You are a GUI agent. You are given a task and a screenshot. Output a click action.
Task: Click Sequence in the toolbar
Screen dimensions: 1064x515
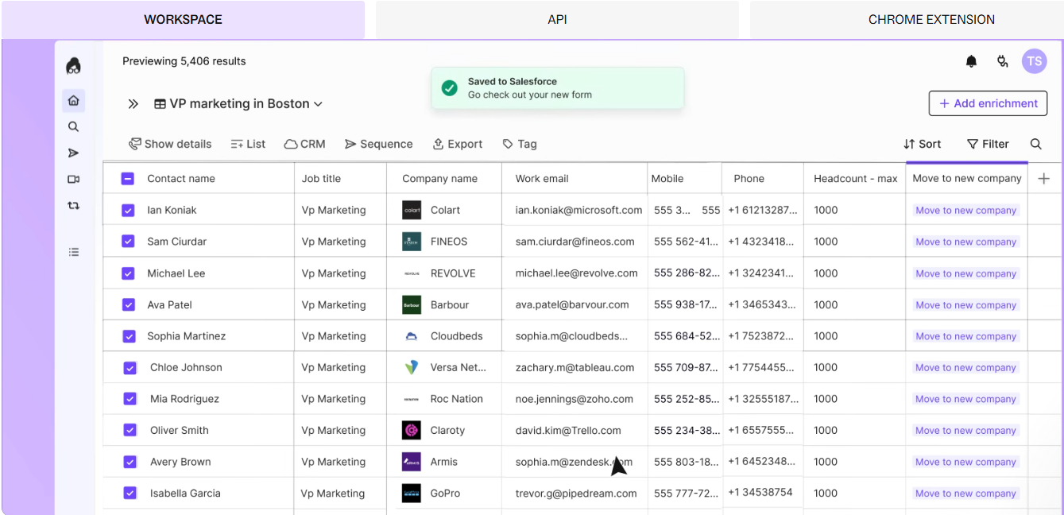(378, 144)
